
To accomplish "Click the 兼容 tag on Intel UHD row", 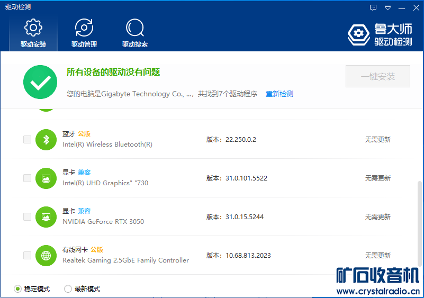I will (84, 172).
